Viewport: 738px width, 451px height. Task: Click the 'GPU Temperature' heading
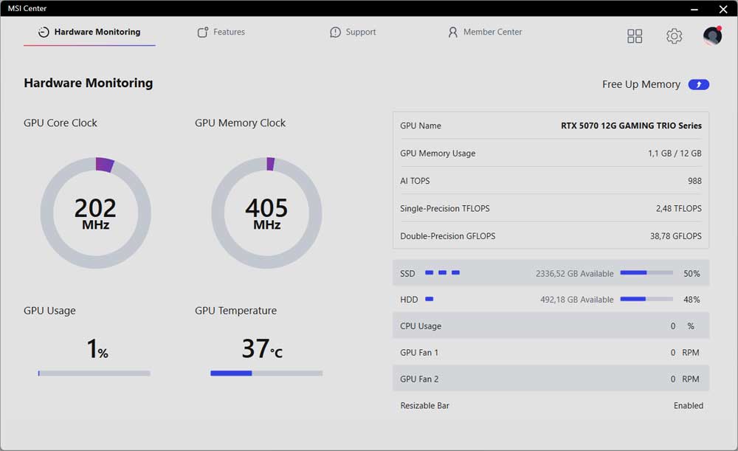236,311
